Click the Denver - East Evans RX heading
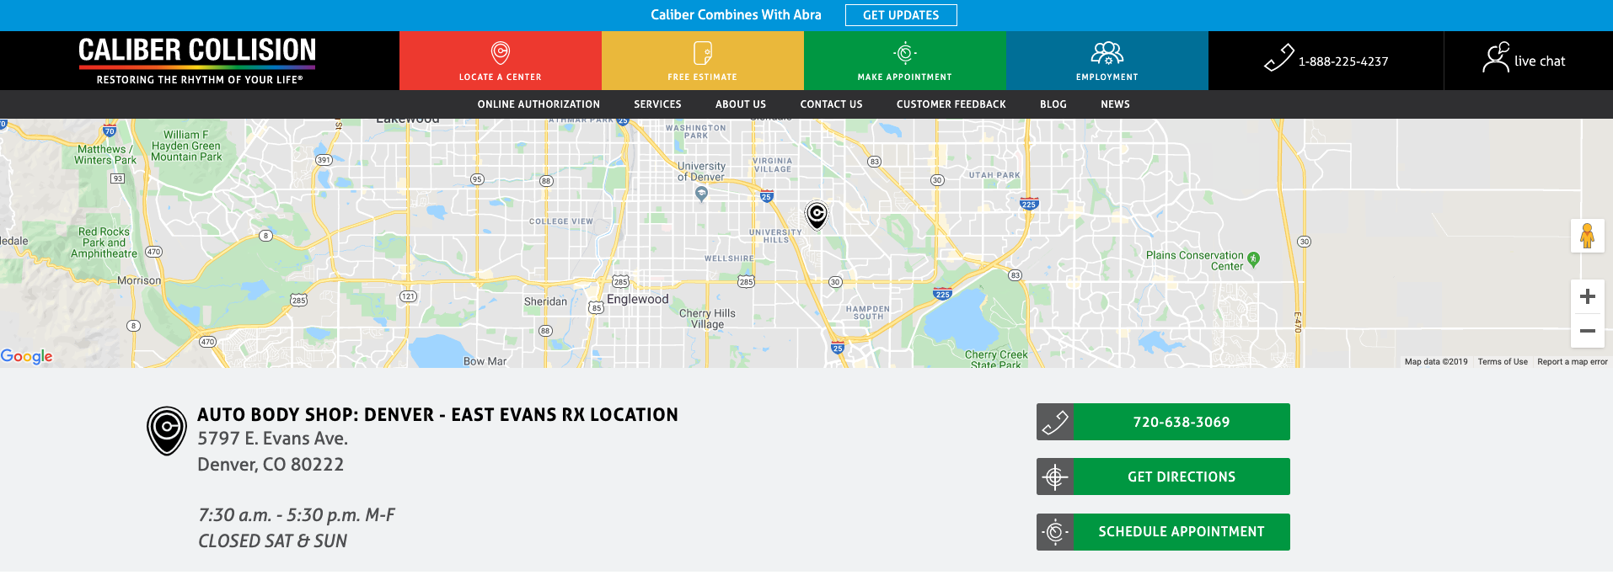 click(x=437, y=414)
